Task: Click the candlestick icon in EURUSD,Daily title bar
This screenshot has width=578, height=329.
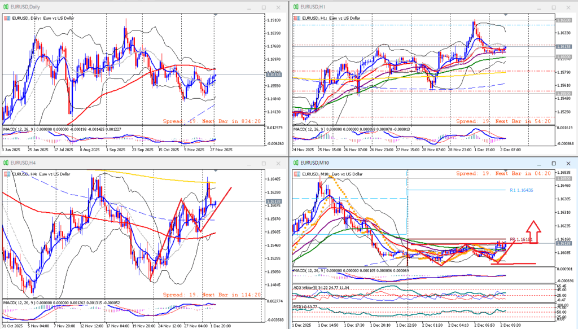Action: tap(6, 7)
